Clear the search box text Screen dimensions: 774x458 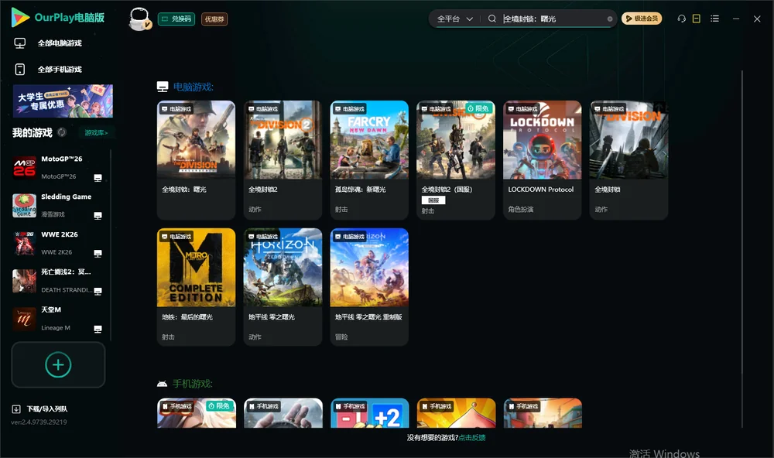610,19
